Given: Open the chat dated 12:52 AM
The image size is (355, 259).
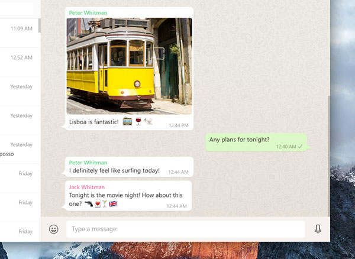Looking at the screenshot, I should 20,62.
